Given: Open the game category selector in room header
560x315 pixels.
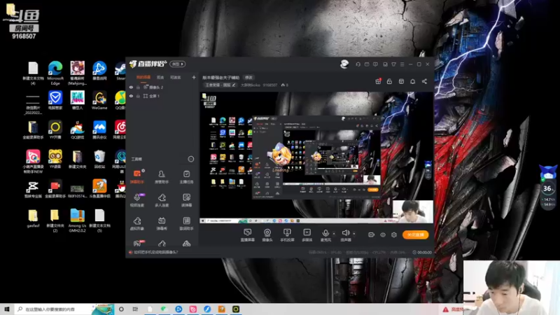Looking at the screenshot, I should 220,85.
